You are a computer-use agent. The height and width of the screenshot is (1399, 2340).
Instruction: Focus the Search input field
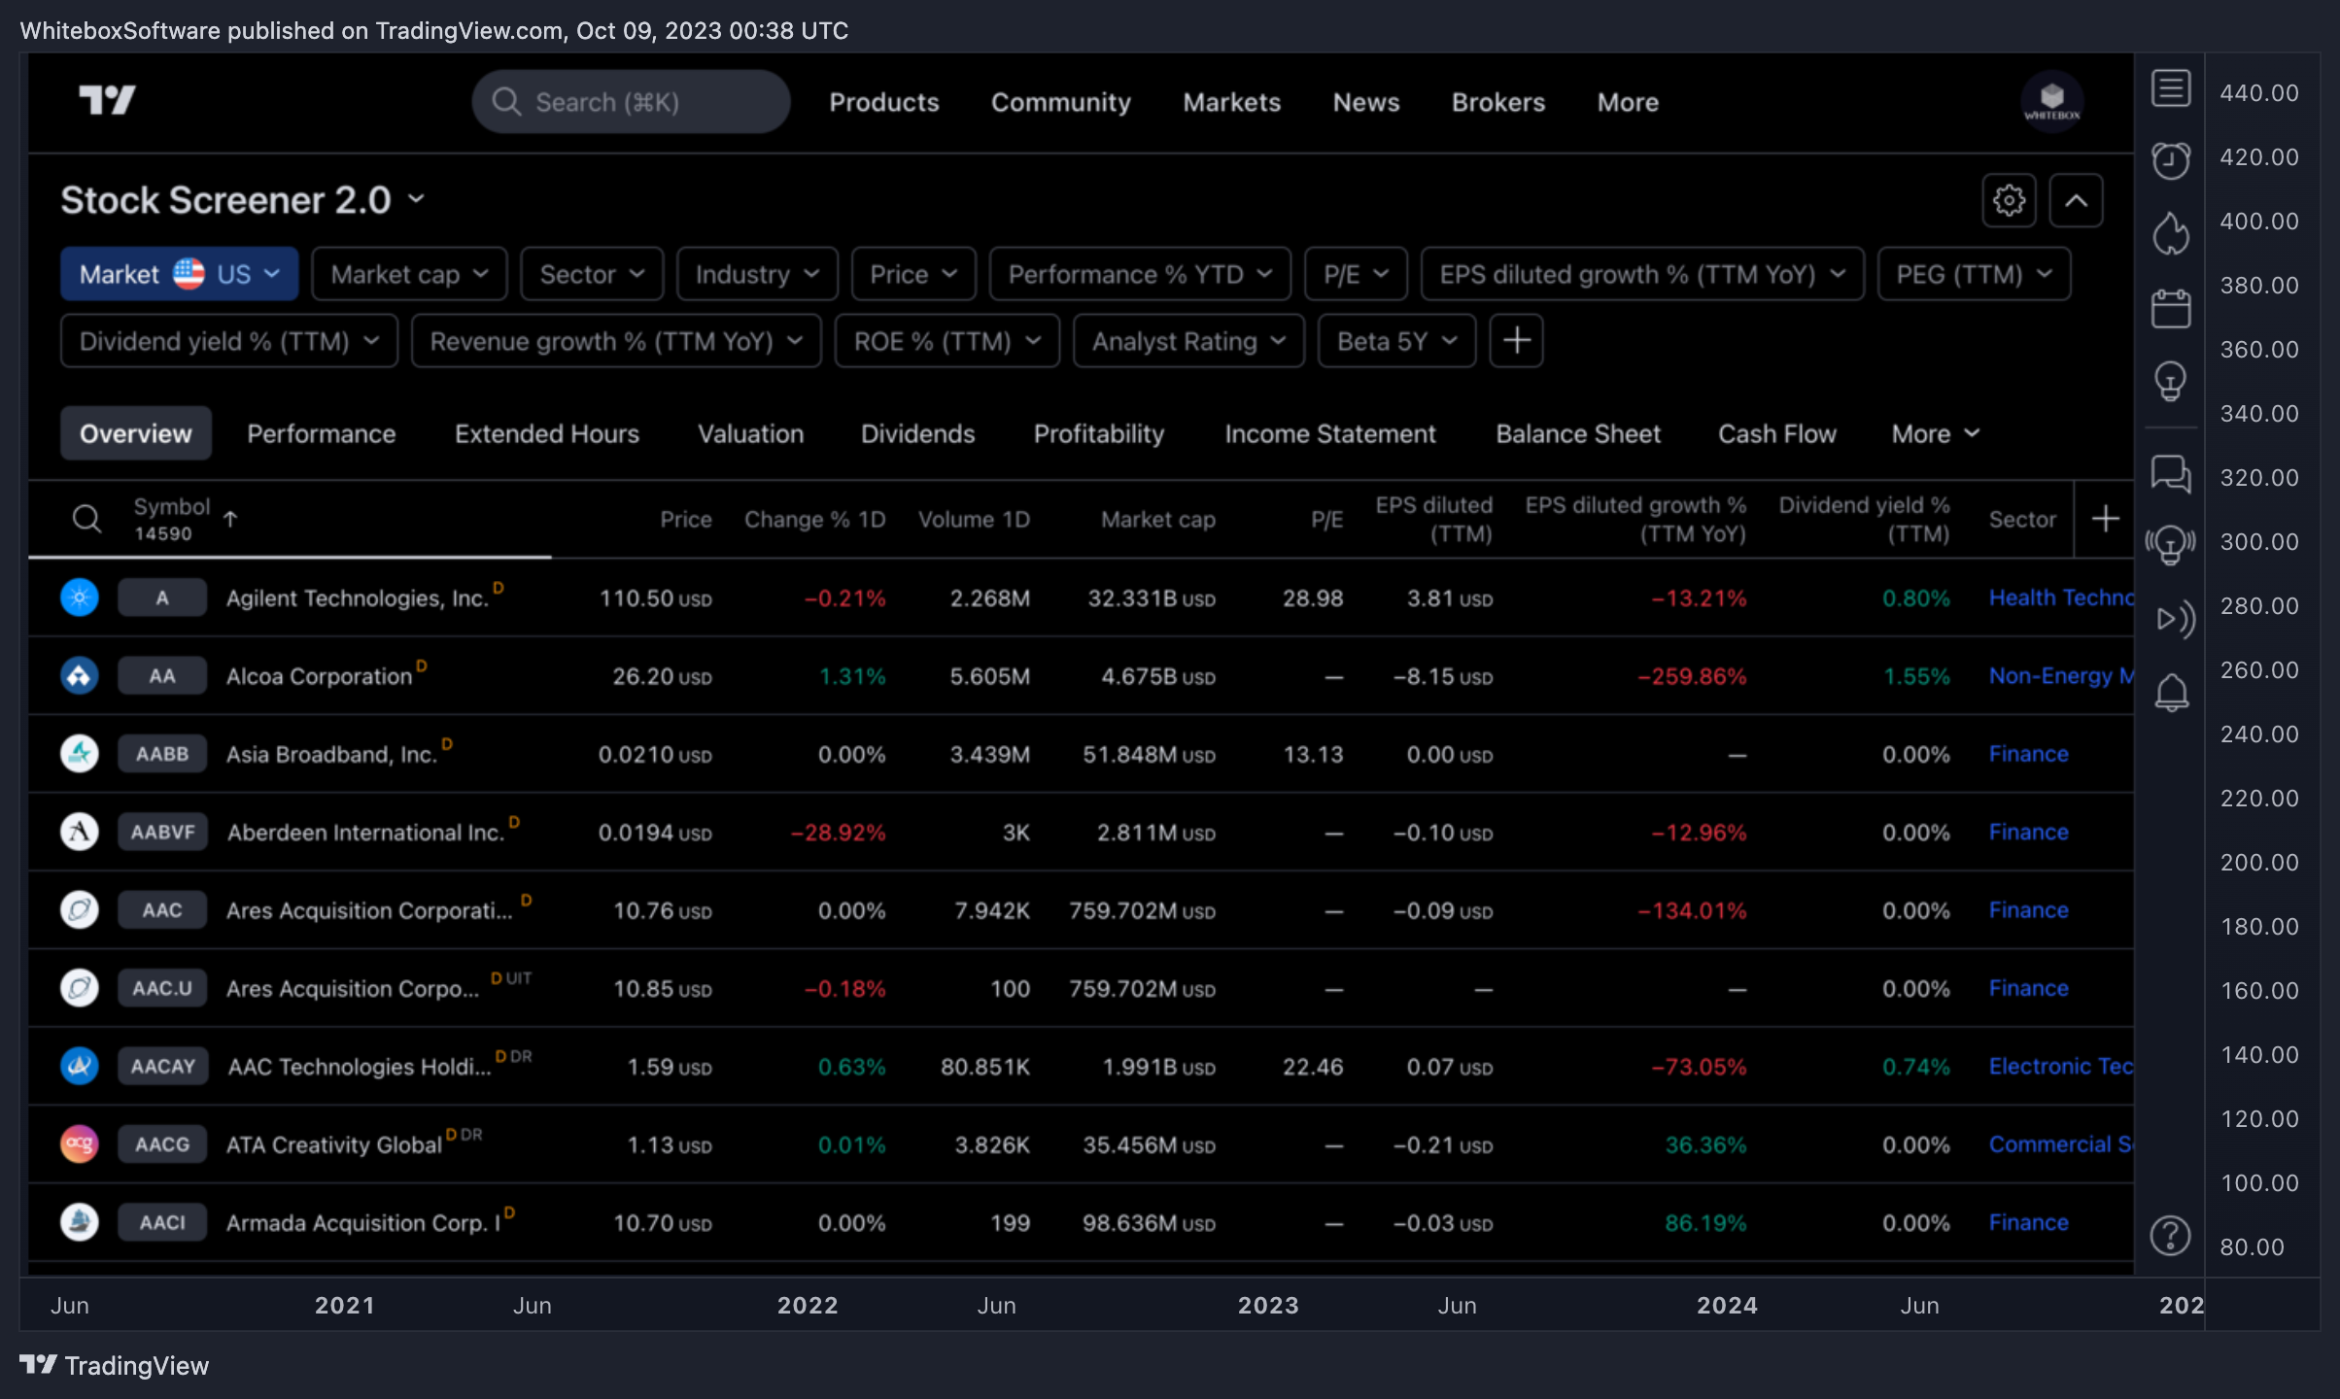click(x=631, y=101)
